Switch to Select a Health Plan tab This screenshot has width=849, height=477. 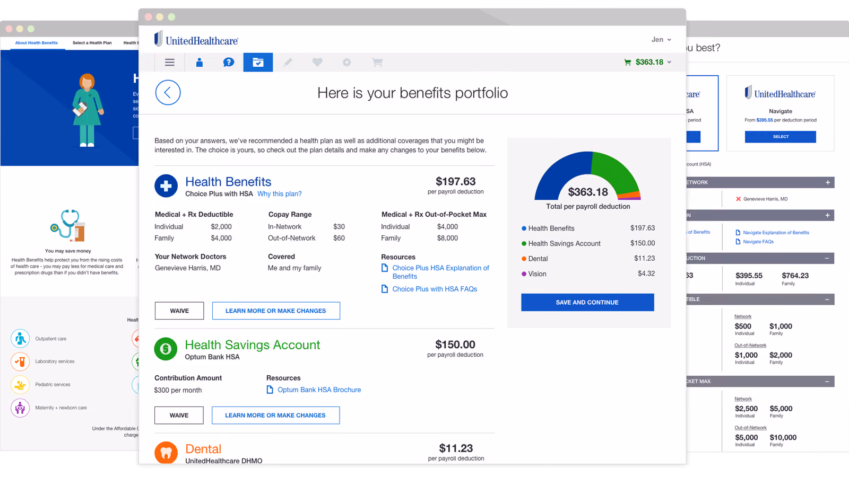[x=92, y=43]
